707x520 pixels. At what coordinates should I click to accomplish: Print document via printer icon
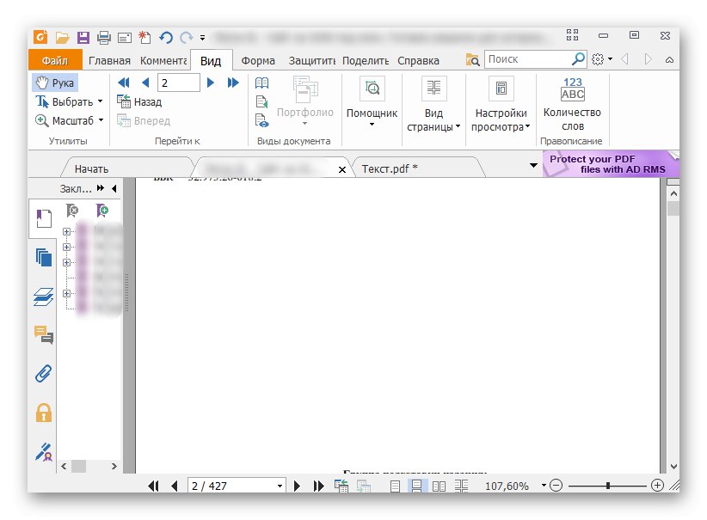click(104, 38)
